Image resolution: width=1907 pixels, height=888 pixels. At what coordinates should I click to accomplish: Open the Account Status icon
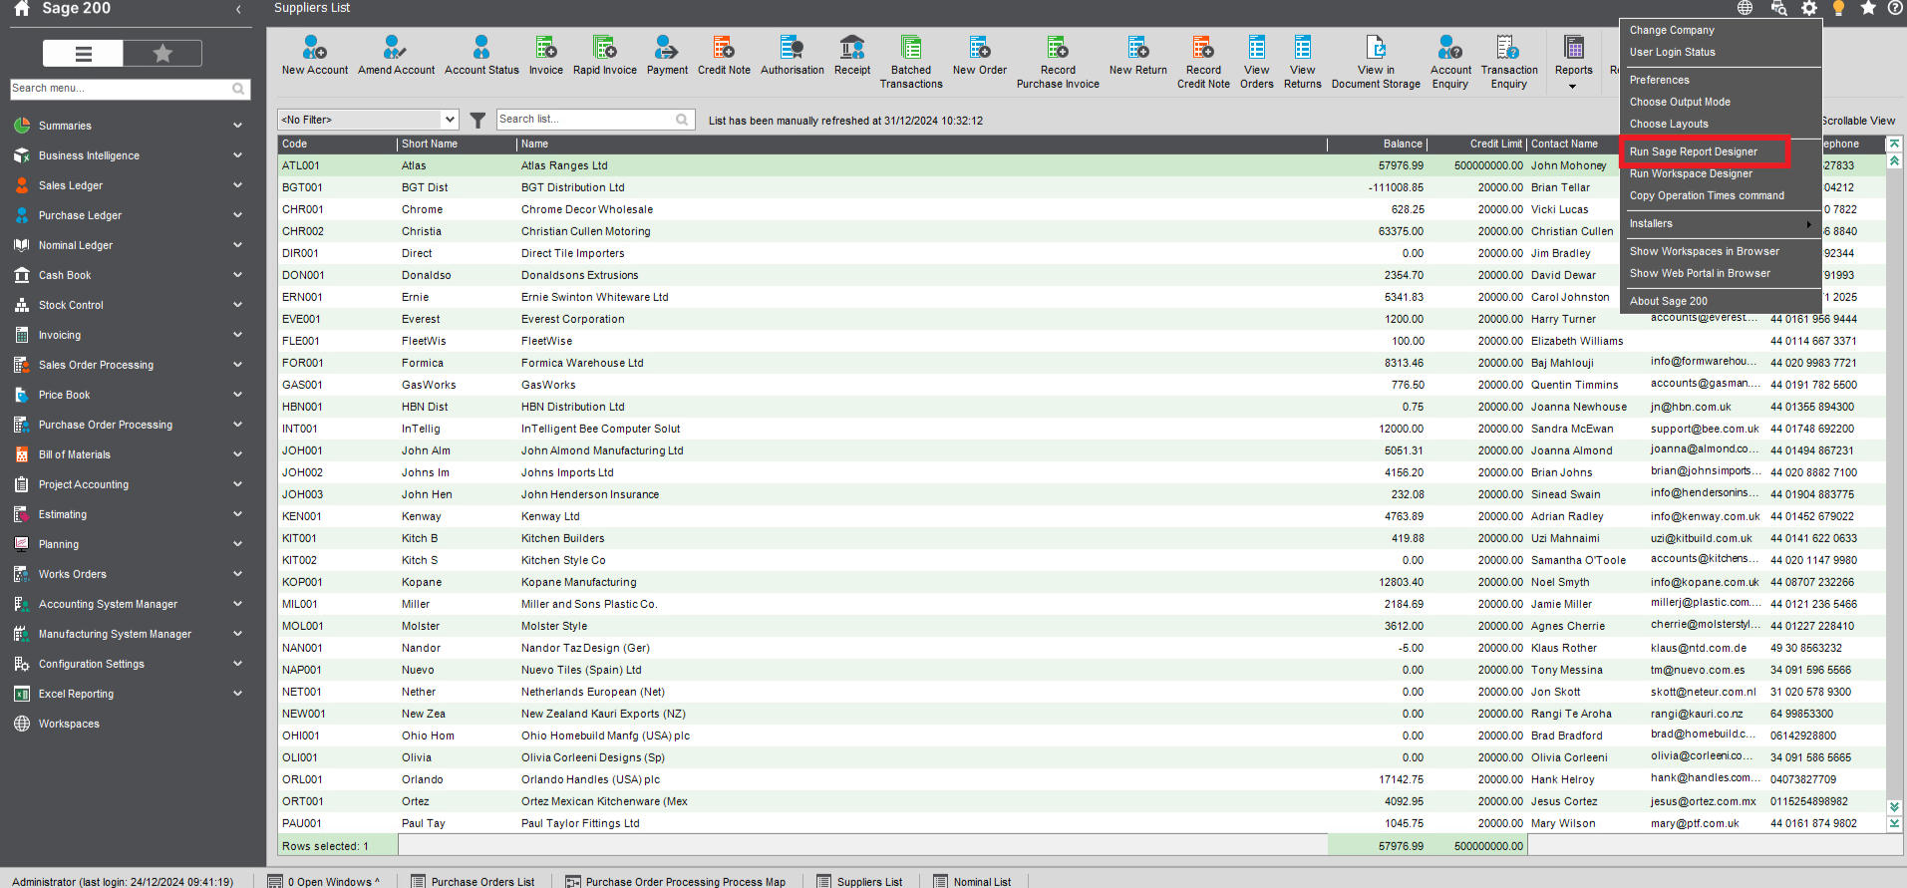[x=481, y=56]
